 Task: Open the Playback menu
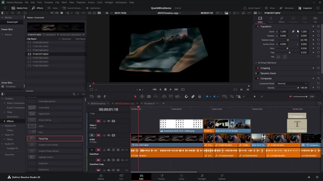[x=81, y=3]
